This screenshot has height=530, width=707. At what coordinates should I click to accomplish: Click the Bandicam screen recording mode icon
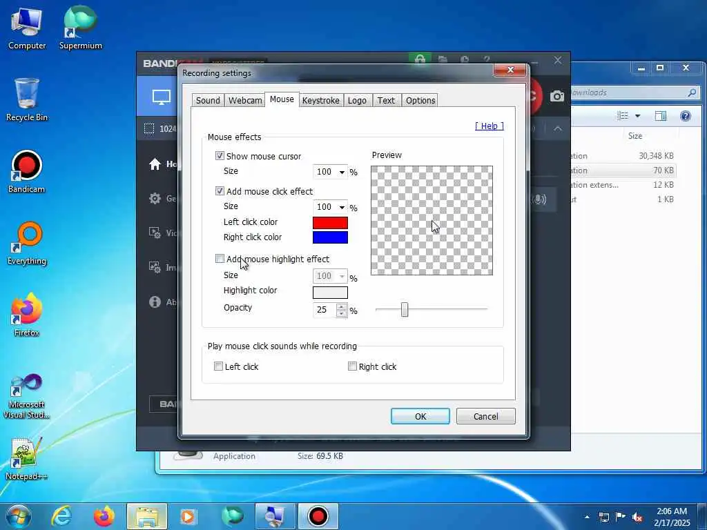[162, 97]
